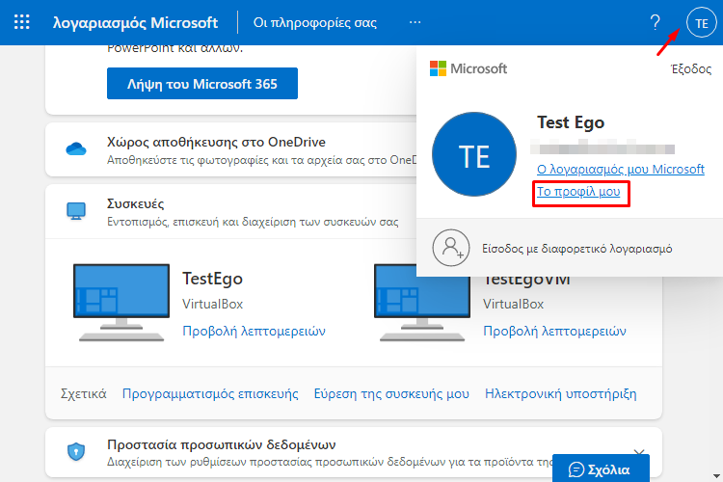This screenshot has width=723, height=482.
Task: Click Ηλεκτρονική υποστήριξη link
Action: click(x=561, y=394)
